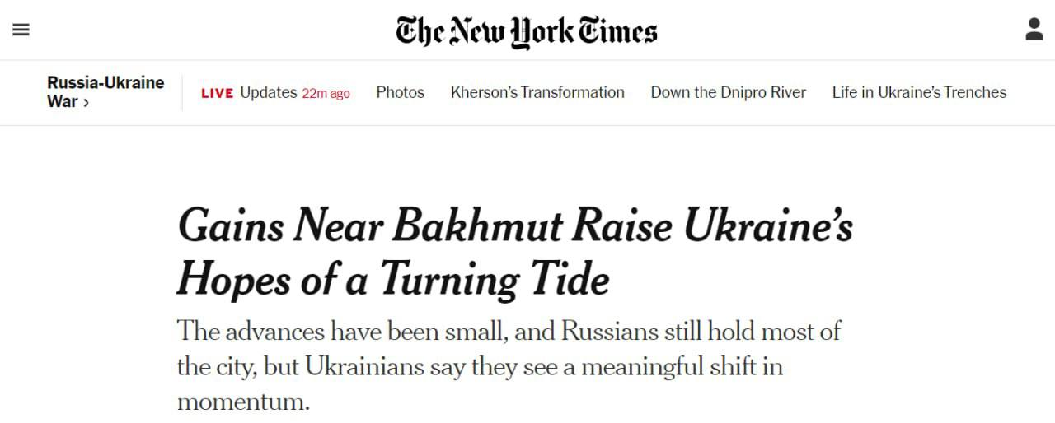Click The New York Times logo
Image resolution: width=1055 pixels, height=423 pixels.
coord(527,31)
